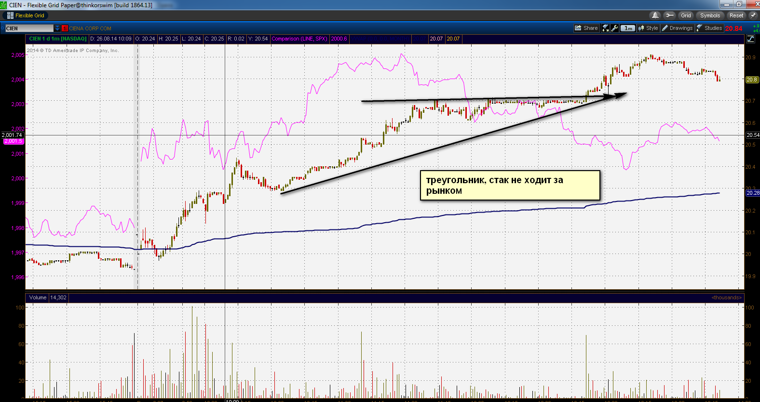
Task: Click the curve icon at chart top-right
Action: (x=751, y=39)
